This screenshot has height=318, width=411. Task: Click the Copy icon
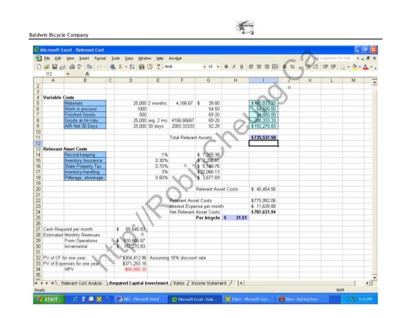89,67
